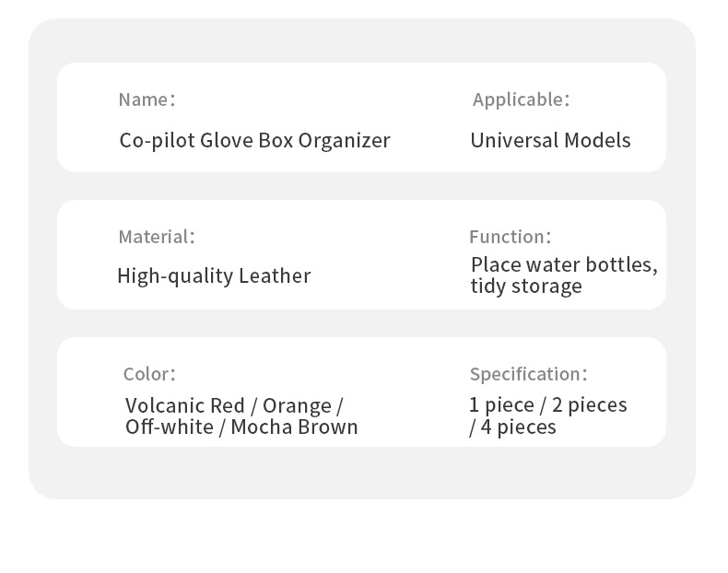Click the Orange color option text
This screenshot has width=728, height=573.
click(x=297, y=406)
